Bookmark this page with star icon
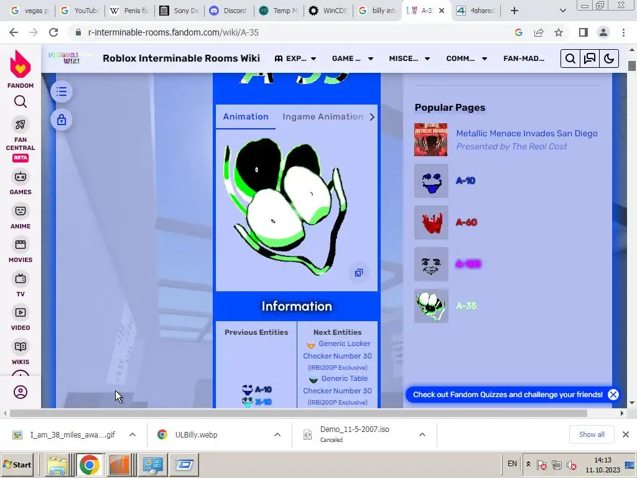This screenshot has width=637, height=478. [559, 32]
